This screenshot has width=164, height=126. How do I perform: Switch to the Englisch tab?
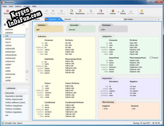click(36, 19)
